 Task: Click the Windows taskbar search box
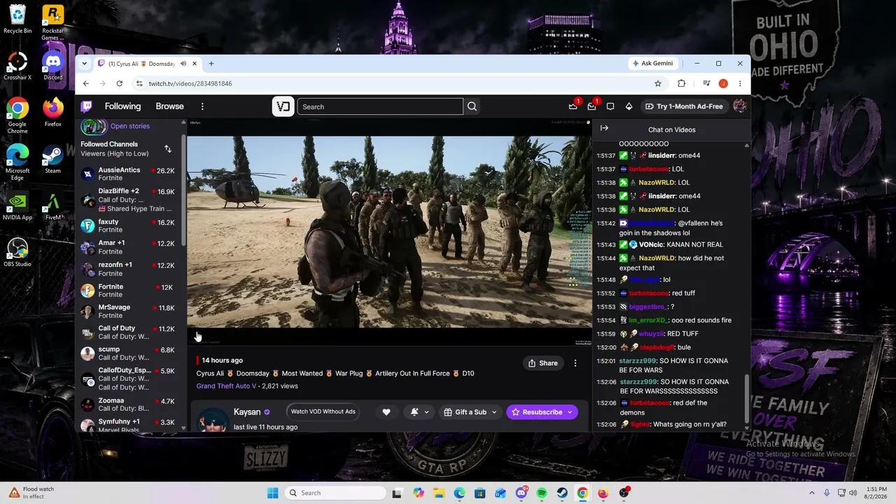coord(336,493)
